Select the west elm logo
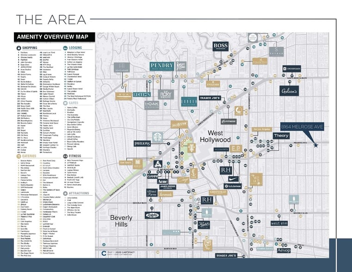This screenshot has height=272, width=352. 279,223
